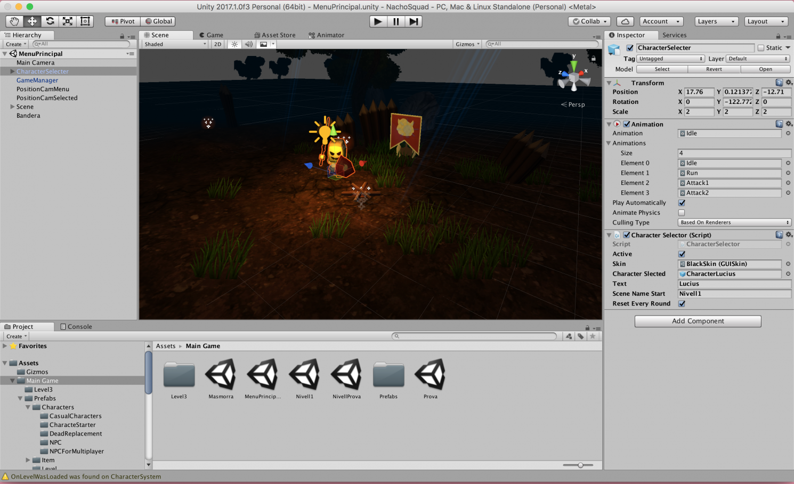Image resolution: width=794 pixels, height=484 pixels.
Task: Toggle the Static checkbox
Action: [x=761, y=48]
